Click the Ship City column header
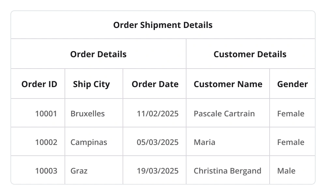 [91, 84]
